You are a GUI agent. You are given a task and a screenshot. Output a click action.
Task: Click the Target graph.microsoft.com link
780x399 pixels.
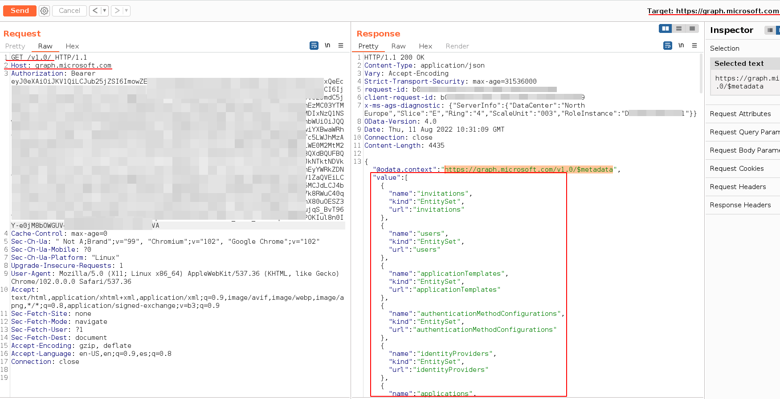(713, 11)
